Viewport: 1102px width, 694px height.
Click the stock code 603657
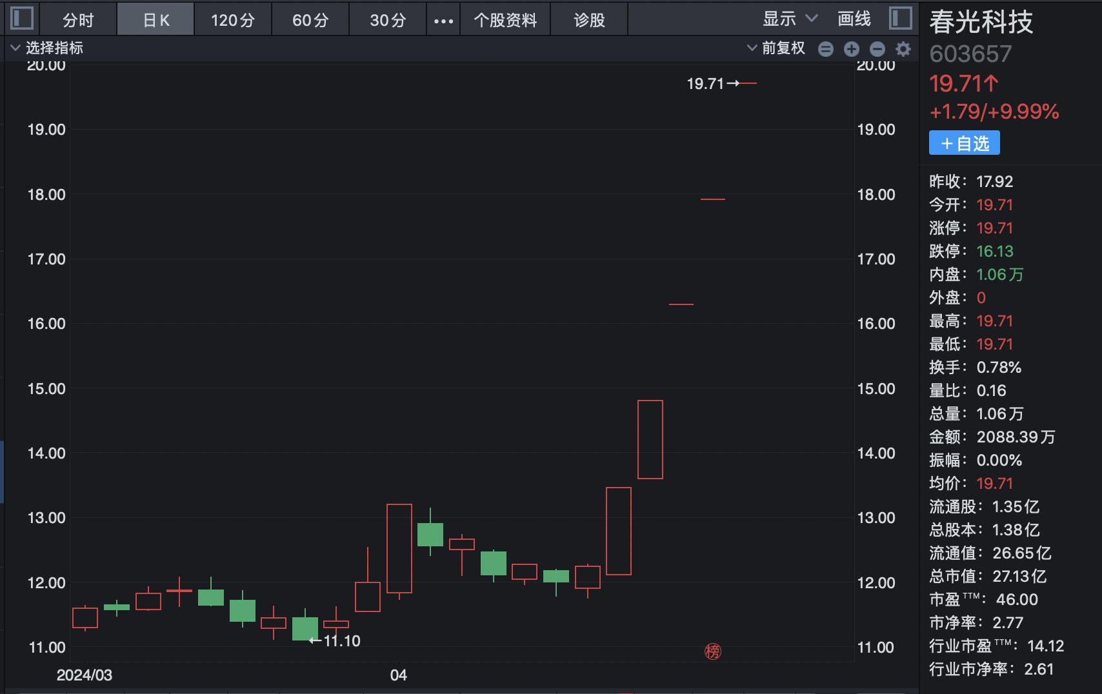click(970, 54)
